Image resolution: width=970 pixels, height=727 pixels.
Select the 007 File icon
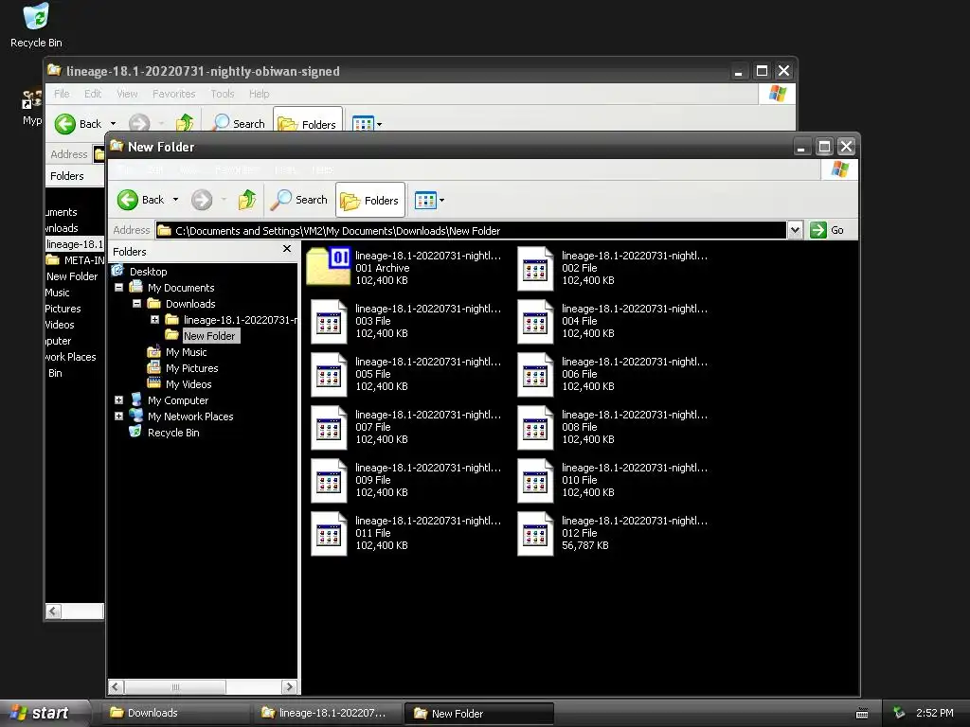click(x=329, y=428)
